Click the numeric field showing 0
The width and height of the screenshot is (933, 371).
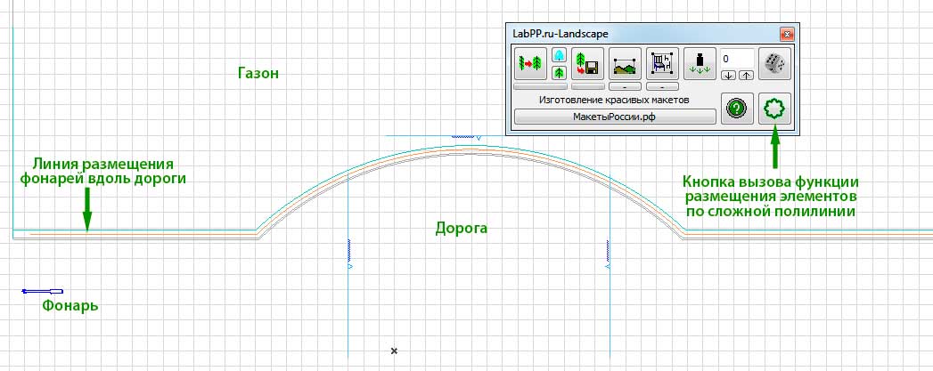pos(737,59)
